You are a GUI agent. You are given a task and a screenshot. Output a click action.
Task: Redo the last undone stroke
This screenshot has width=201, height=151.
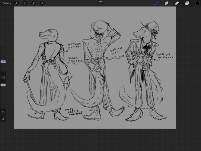3,119
